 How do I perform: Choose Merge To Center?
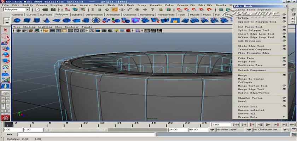[251, 79]
